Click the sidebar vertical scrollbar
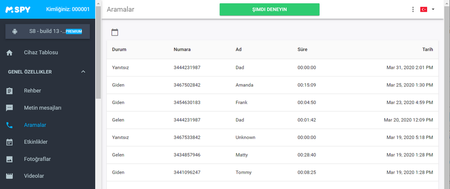450x189 pixels. coord(98,53)
